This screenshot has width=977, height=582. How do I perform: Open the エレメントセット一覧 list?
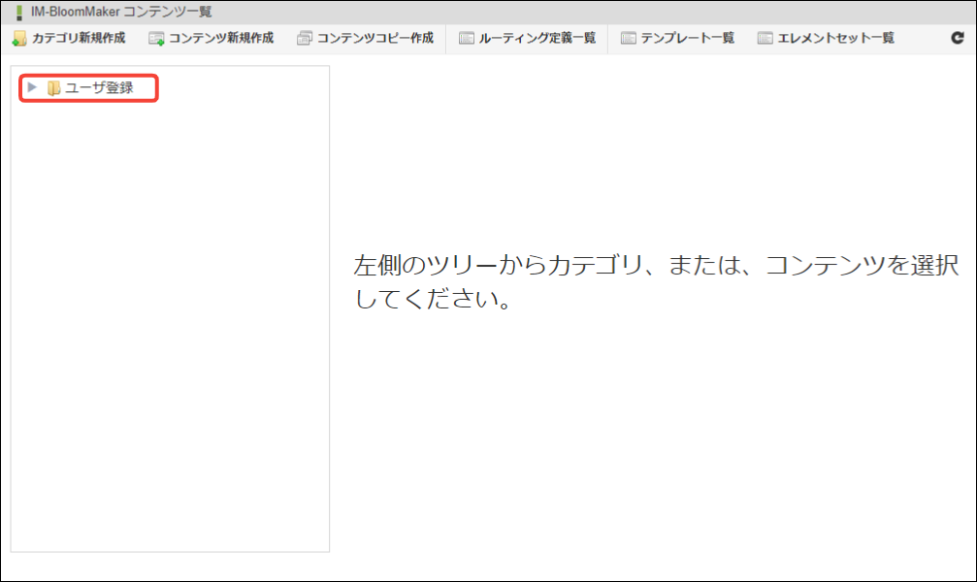(x=826, y=38)
